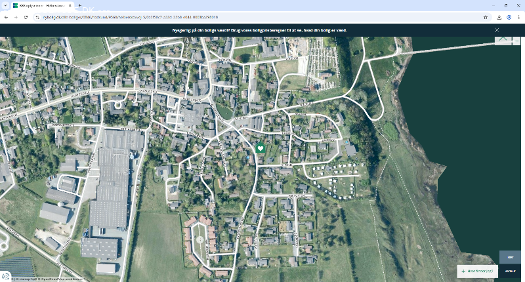Image resolution: width=525 pixels, height=282 pixels.
Task: Select the property listing browser tab
Action: click(x=39, y=5)
